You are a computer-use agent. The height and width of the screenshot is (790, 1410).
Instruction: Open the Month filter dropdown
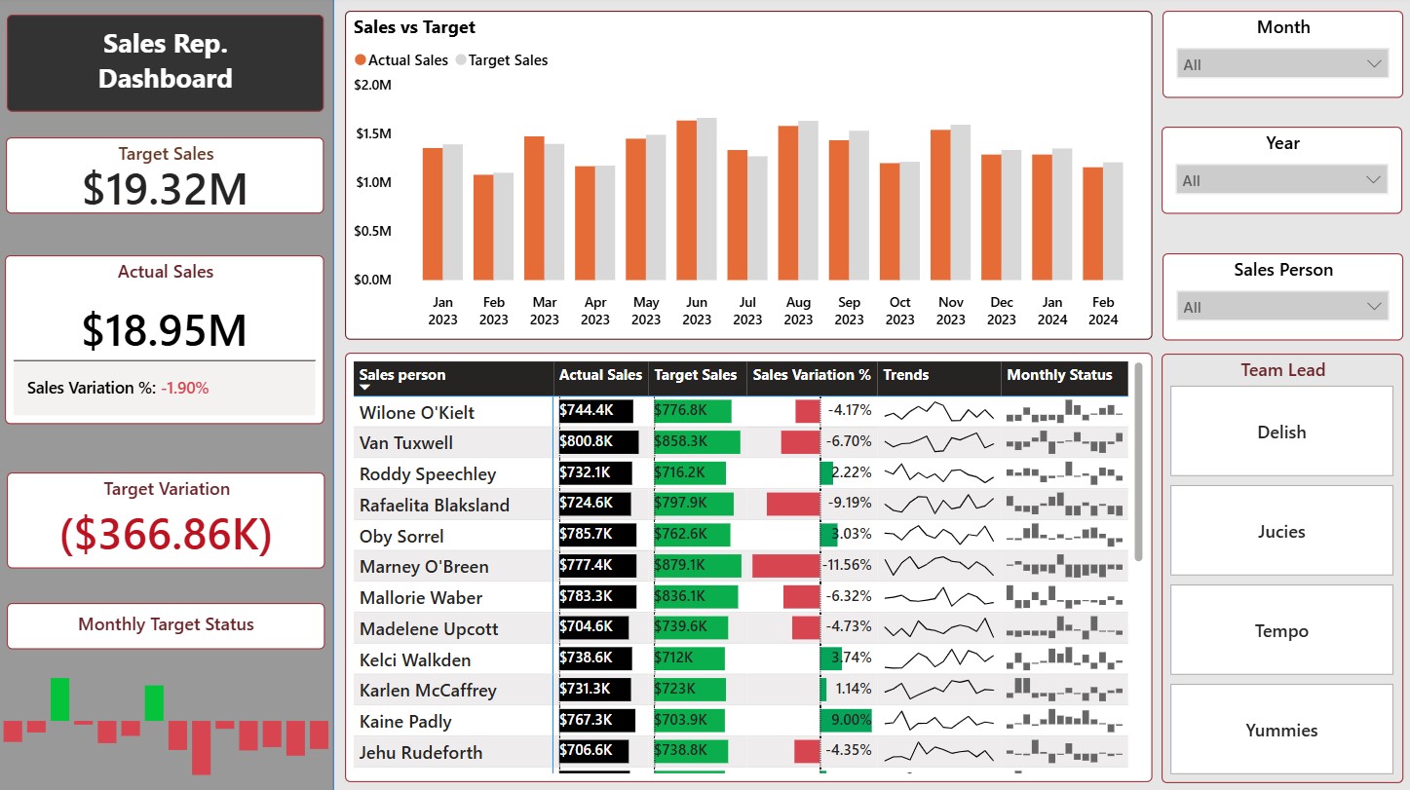pyautogui.click(x=1281, y=64)
